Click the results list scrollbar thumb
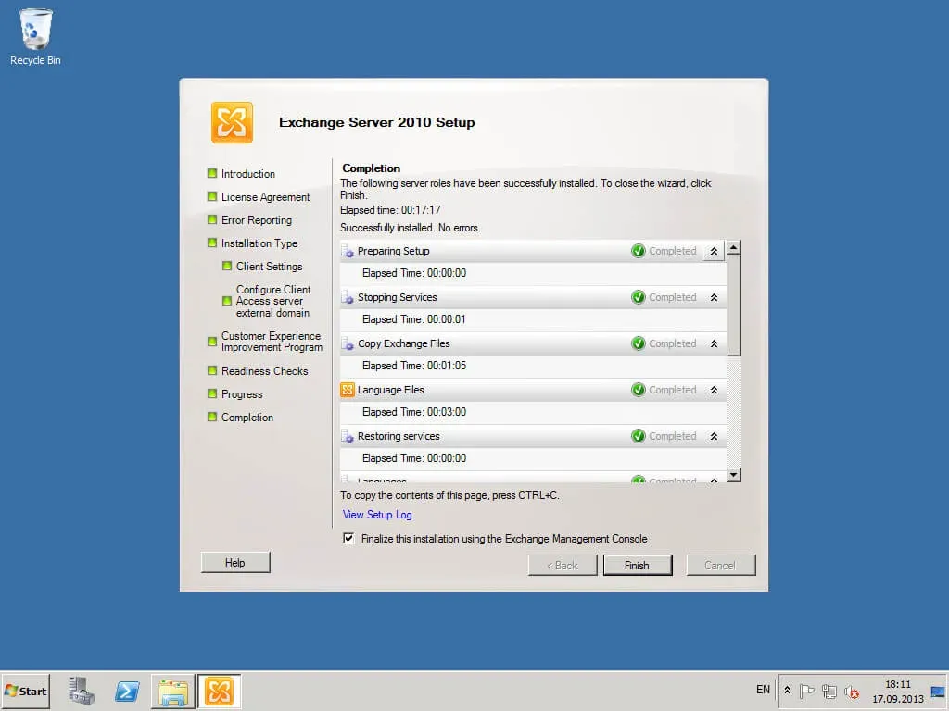Screen dimensions: 949x711 (x=734, y=306)
